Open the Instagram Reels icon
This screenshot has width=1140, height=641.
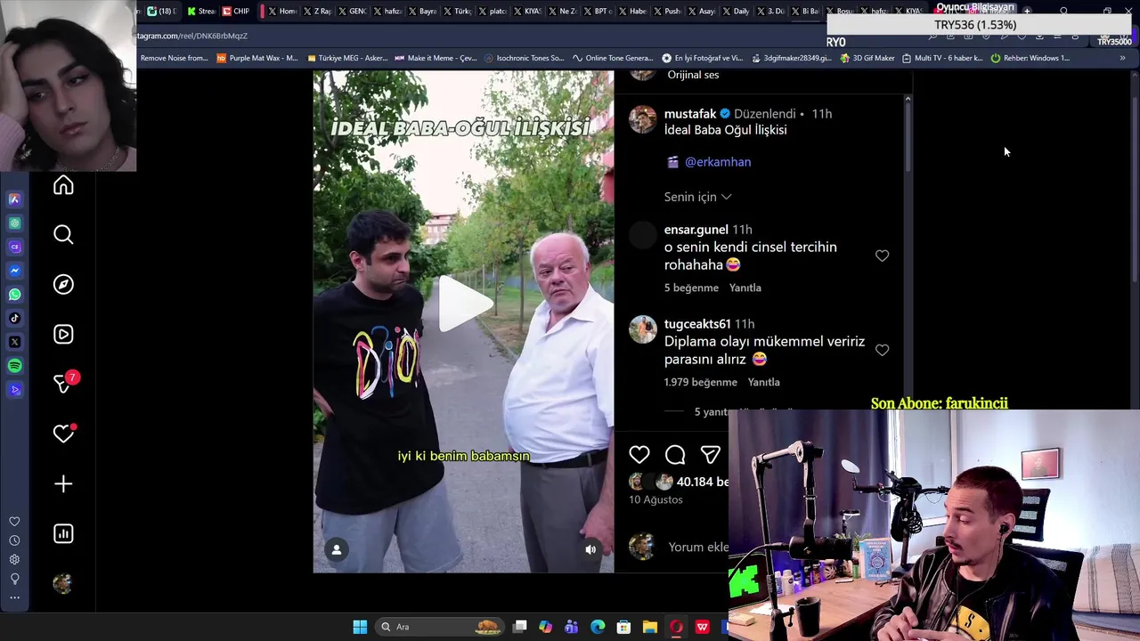[63, 334]
